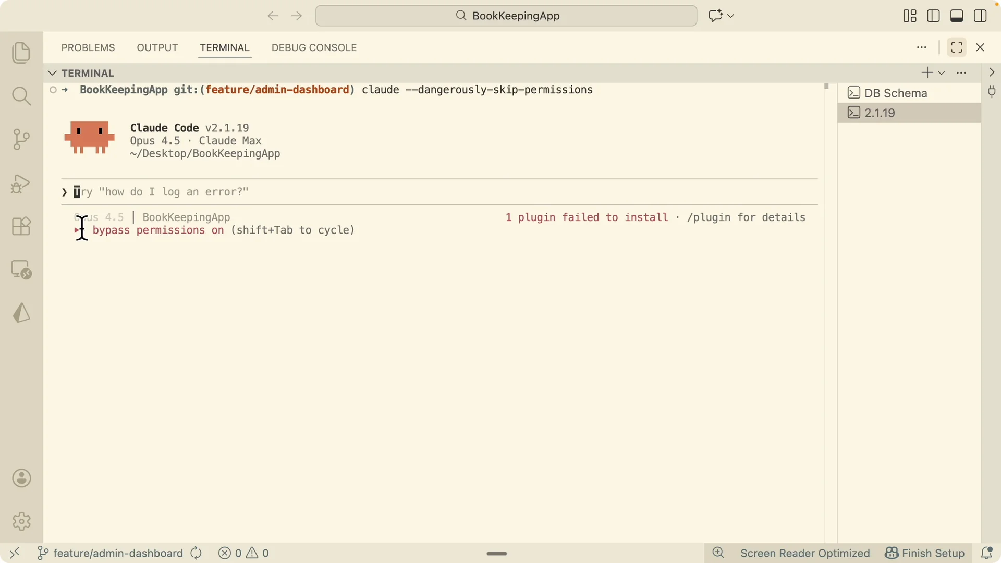Open the Prisma icon in activity bar
This screenshot has width=1001, height=563.
(21, 313)
